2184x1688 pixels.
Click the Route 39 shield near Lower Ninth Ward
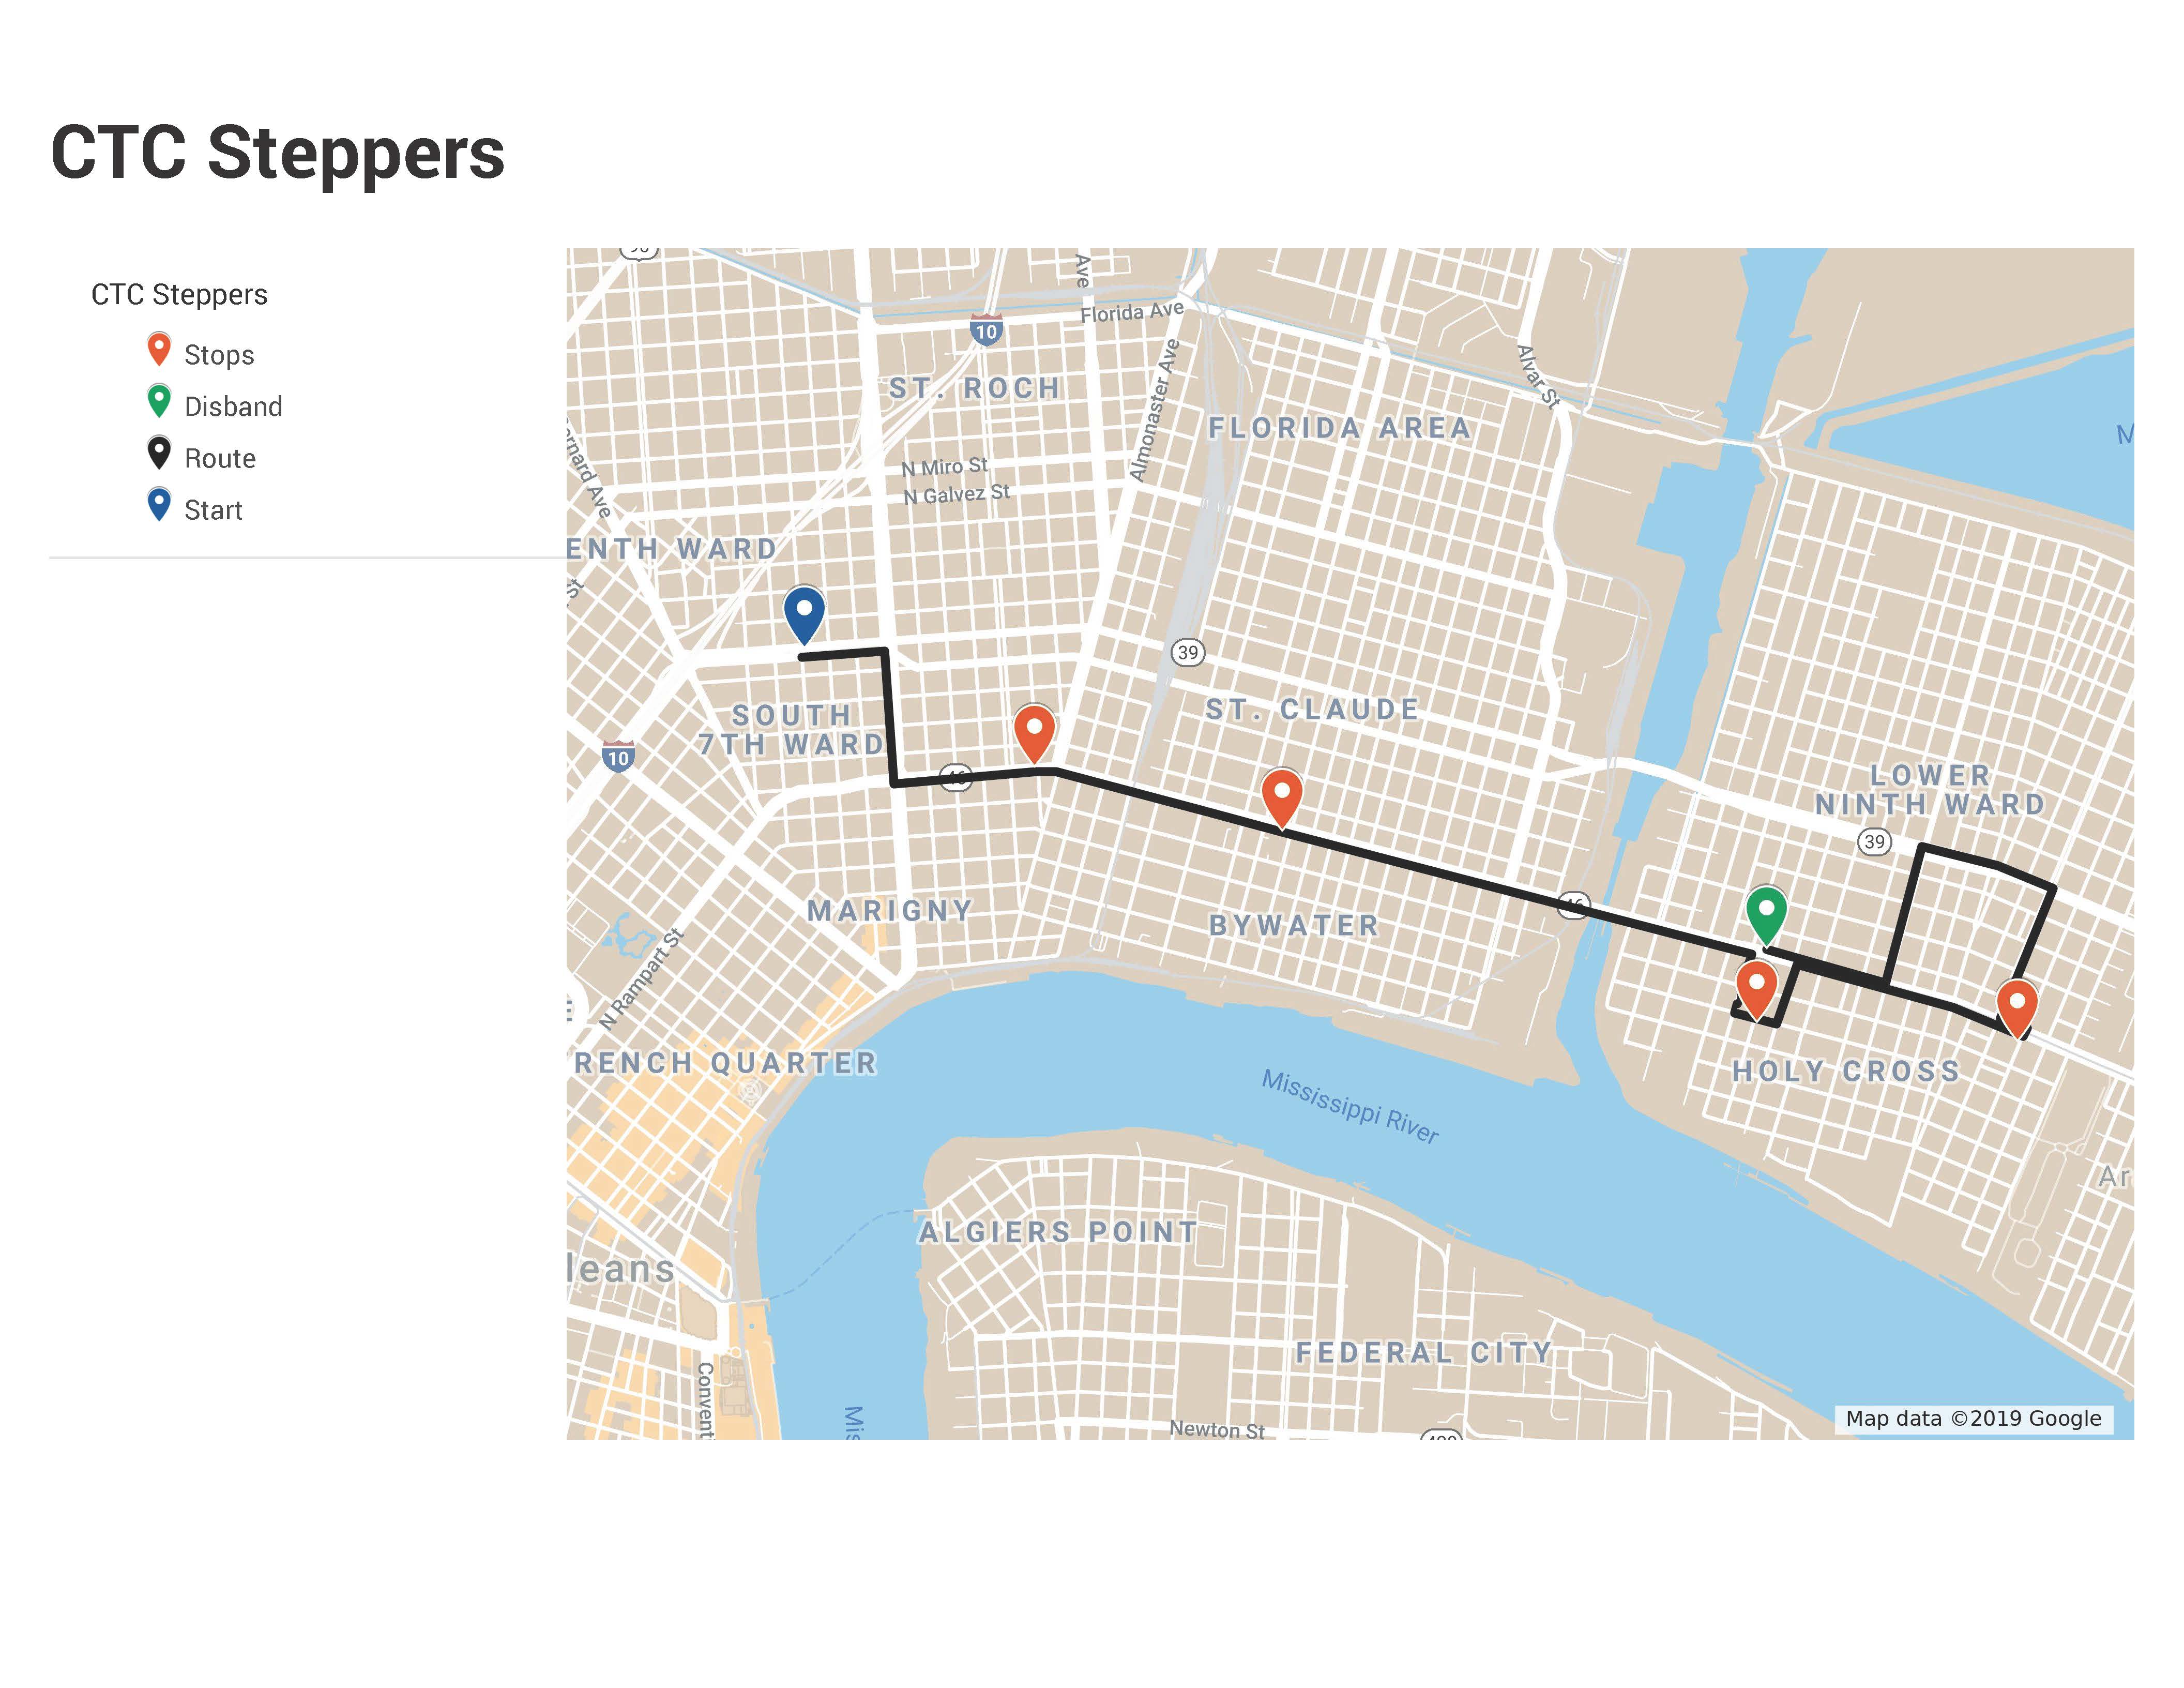pos(1875,842)
